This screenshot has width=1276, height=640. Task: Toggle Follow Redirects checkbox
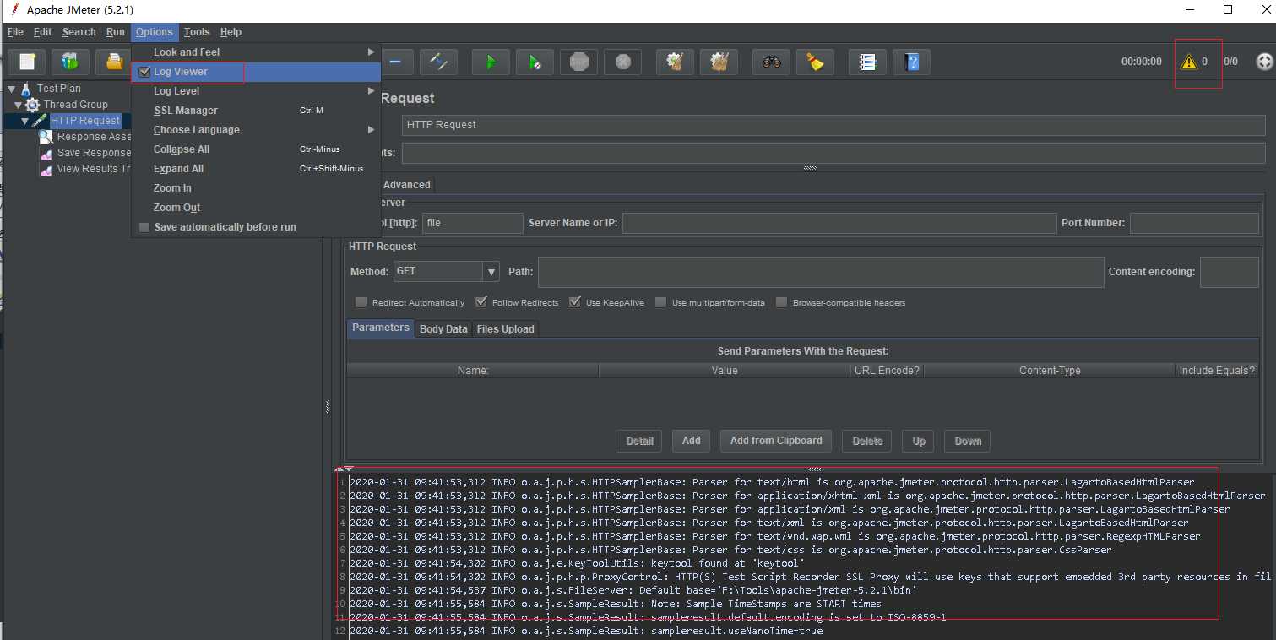(x=481, y=302)
